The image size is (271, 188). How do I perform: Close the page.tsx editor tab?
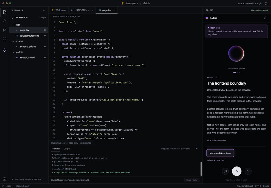114,10
